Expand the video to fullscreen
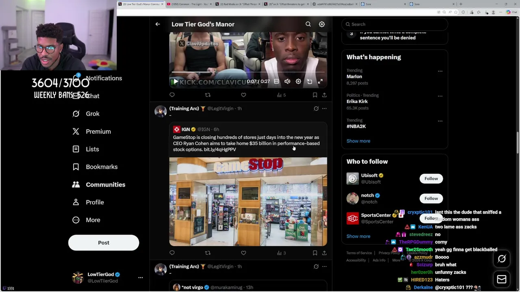 [320, 82]
